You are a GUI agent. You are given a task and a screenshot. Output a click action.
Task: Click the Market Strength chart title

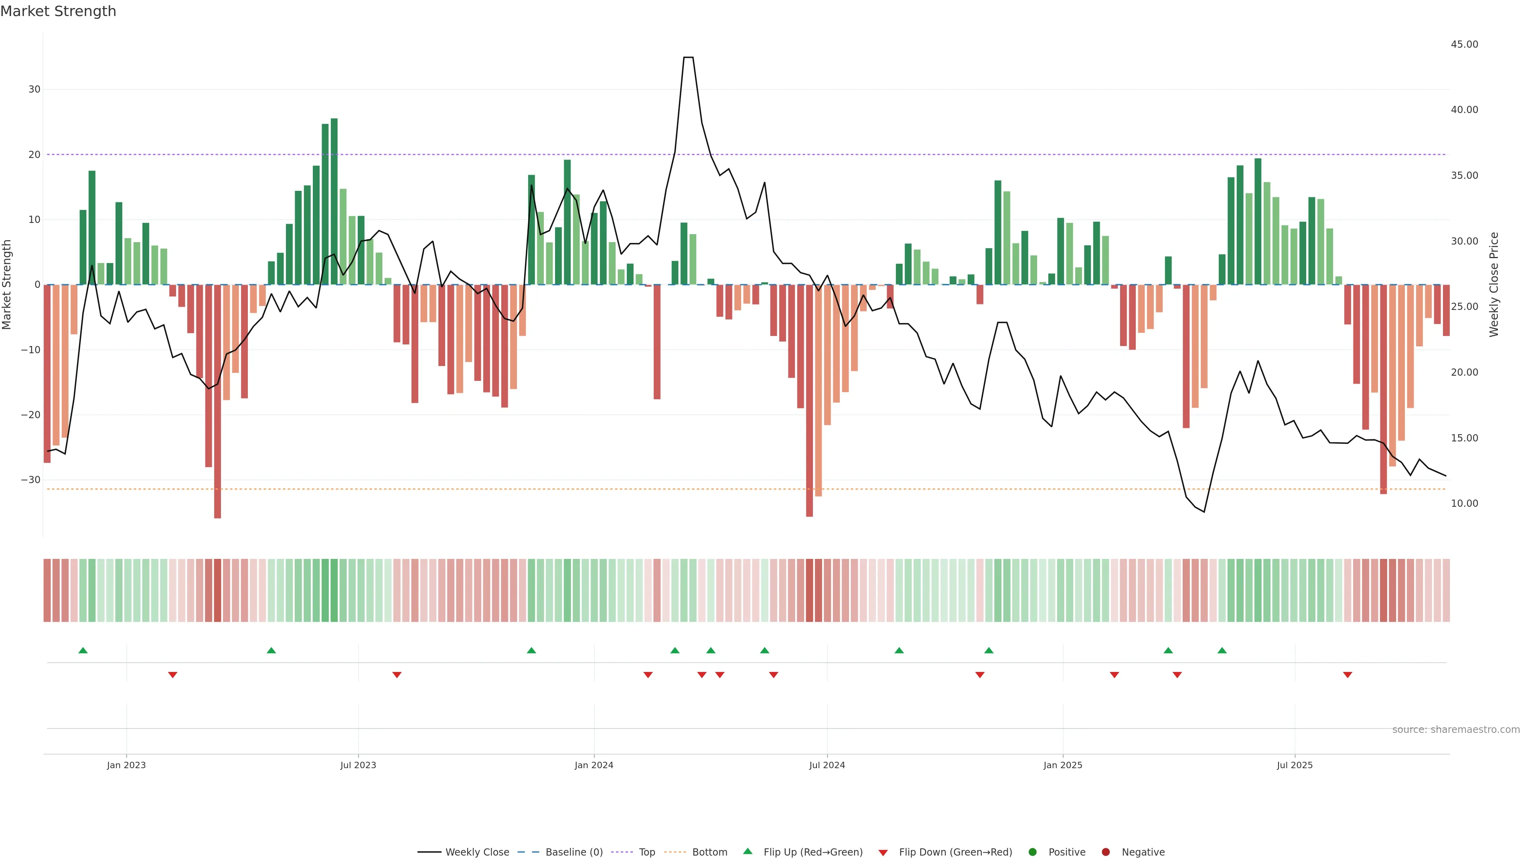58,11
